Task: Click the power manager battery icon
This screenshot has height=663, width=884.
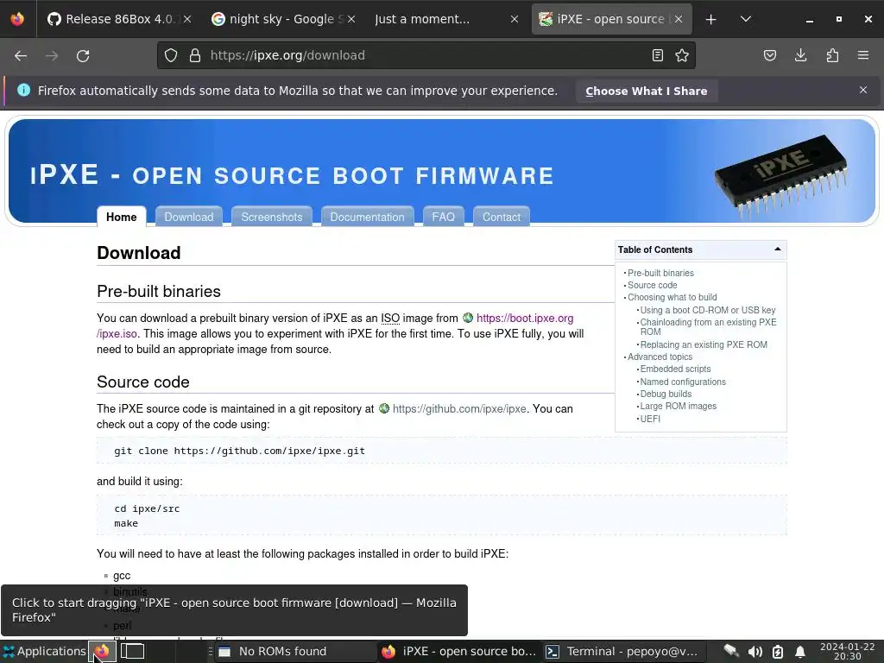Action: click(778, 652)
